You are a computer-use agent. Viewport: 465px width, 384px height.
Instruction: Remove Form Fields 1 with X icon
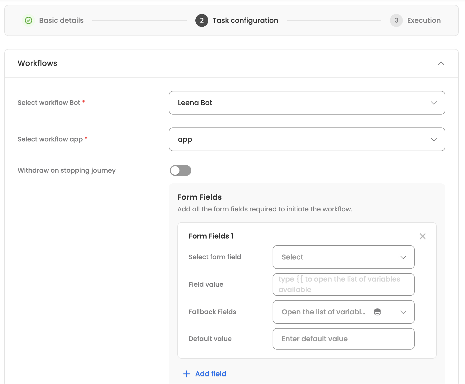[422, 236]
